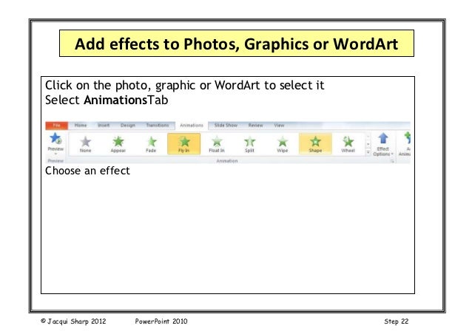Apply the Float In animation
The image size is (472, 334).
[217, 144]
